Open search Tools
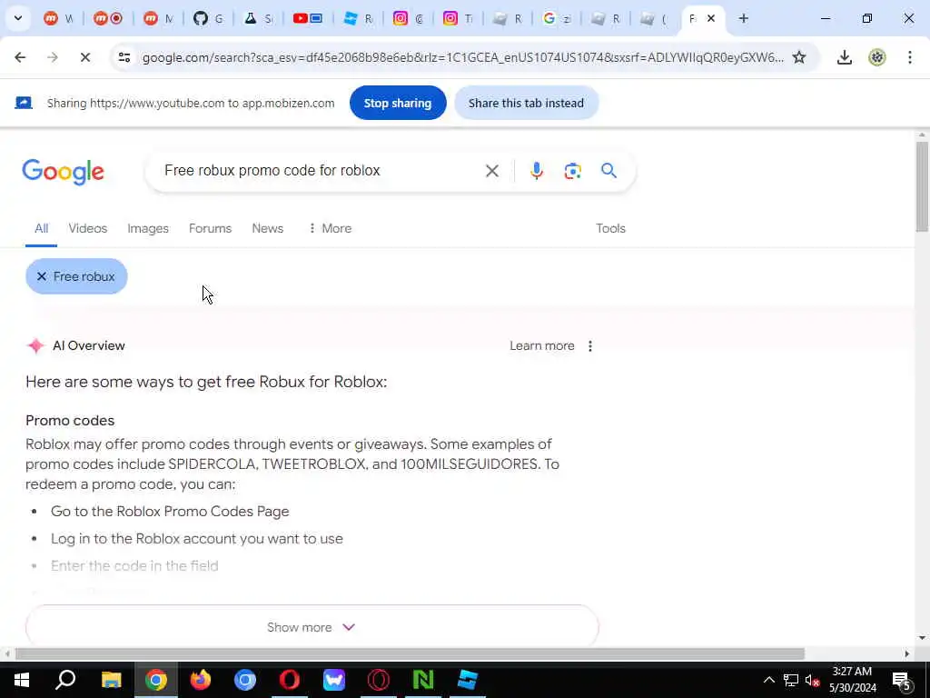Viewport: 930px width, 698px height. click(x=610, y=228)
